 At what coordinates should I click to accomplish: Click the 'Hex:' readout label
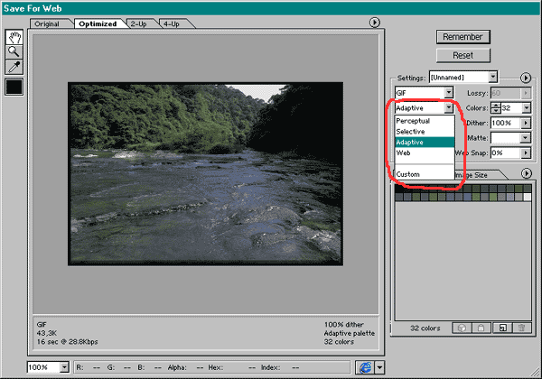coord(215,367)
